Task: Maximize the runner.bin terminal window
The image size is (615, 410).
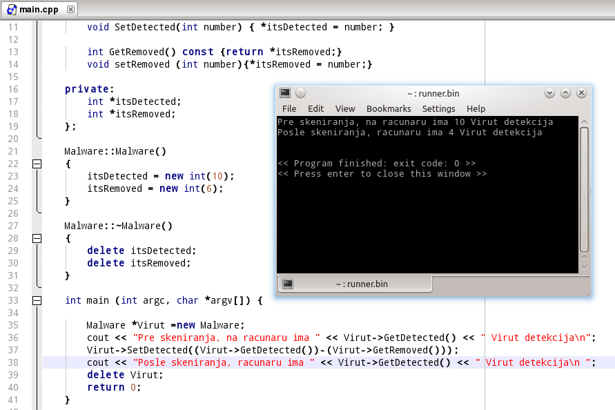Action: (x=565, y=93)
